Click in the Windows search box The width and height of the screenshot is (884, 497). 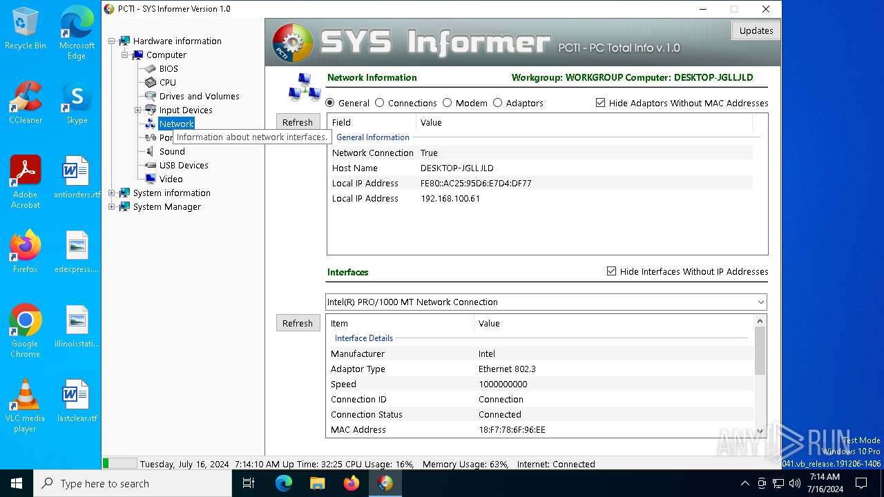[133, 483]
